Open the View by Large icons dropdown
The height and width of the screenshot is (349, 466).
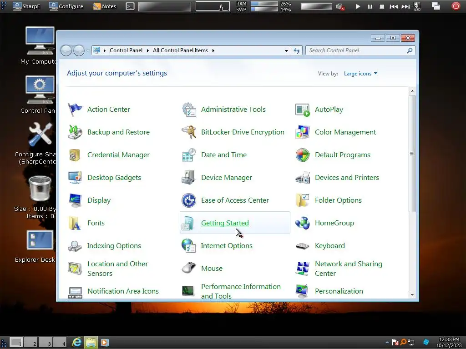click(x=360, y=74)
